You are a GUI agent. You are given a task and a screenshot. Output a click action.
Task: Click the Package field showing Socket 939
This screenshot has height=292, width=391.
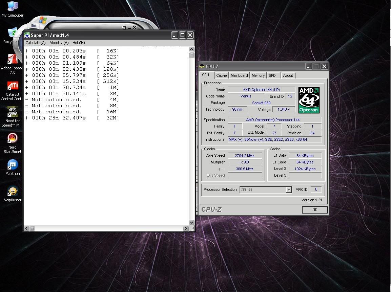[261, 103]
